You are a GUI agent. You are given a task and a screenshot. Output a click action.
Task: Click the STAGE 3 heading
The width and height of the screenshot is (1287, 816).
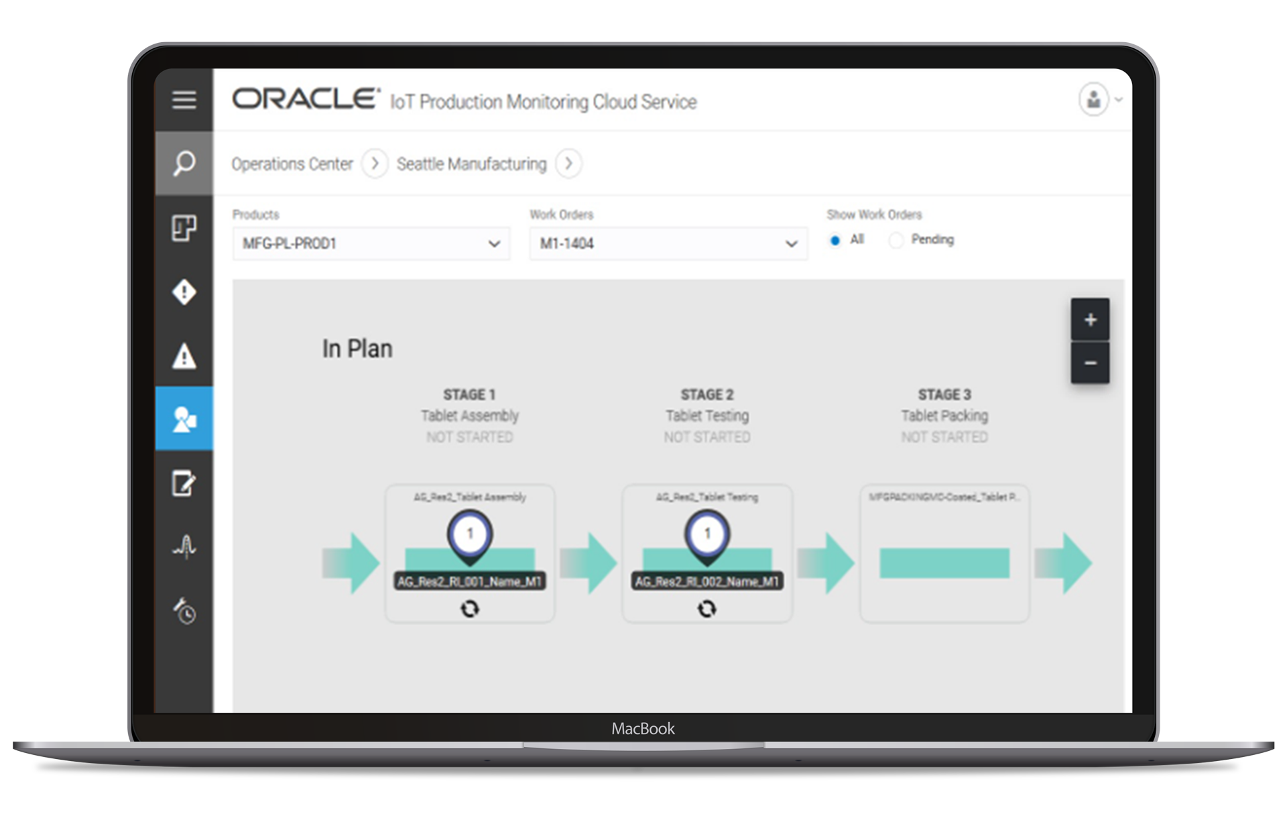point(944,394)
